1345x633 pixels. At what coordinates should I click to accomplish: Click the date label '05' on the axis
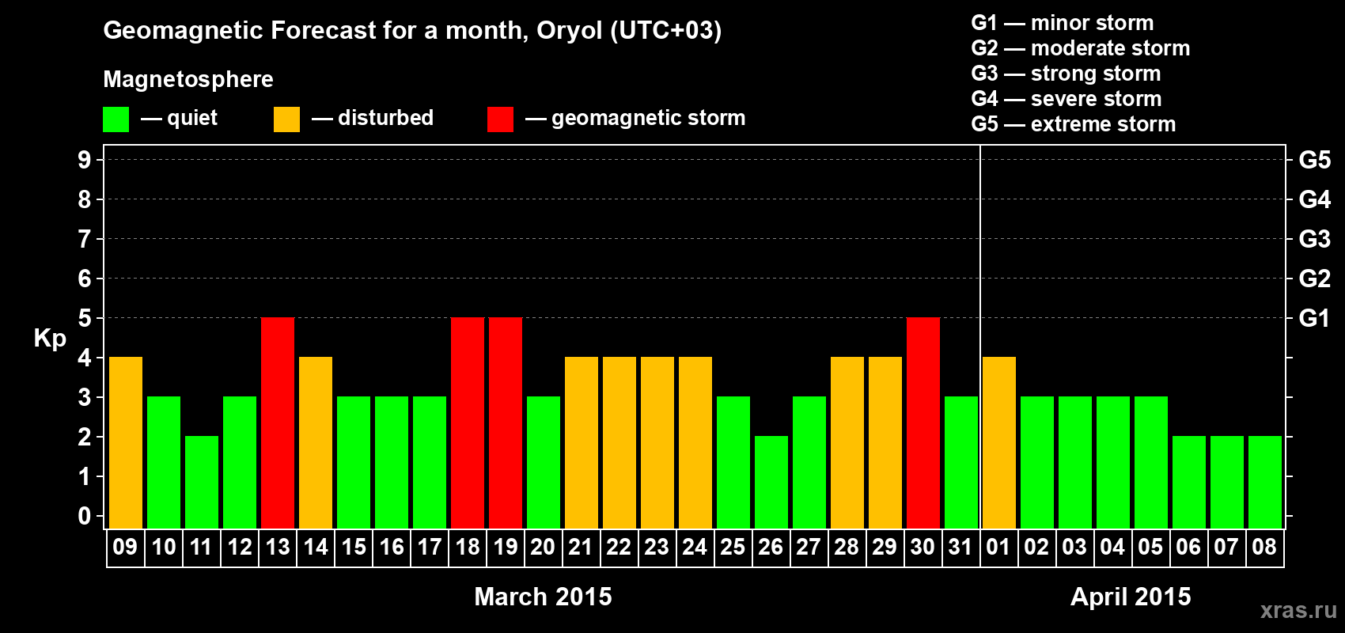[x=1150, y=548]
